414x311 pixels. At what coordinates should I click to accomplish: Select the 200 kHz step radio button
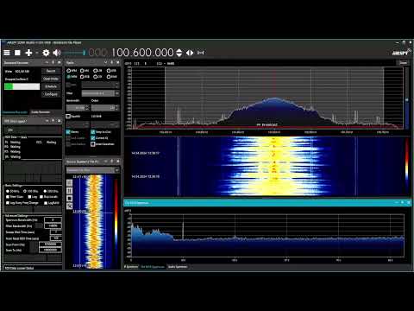point(45,191)
